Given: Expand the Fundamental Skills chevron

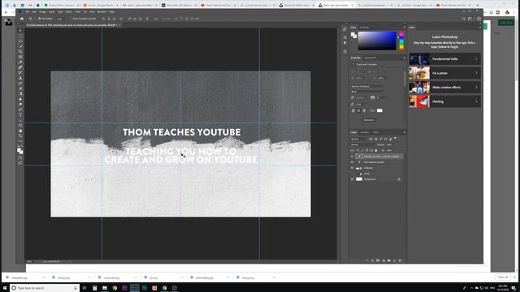Looking at the screenshot, I should (x=476, y=59).
